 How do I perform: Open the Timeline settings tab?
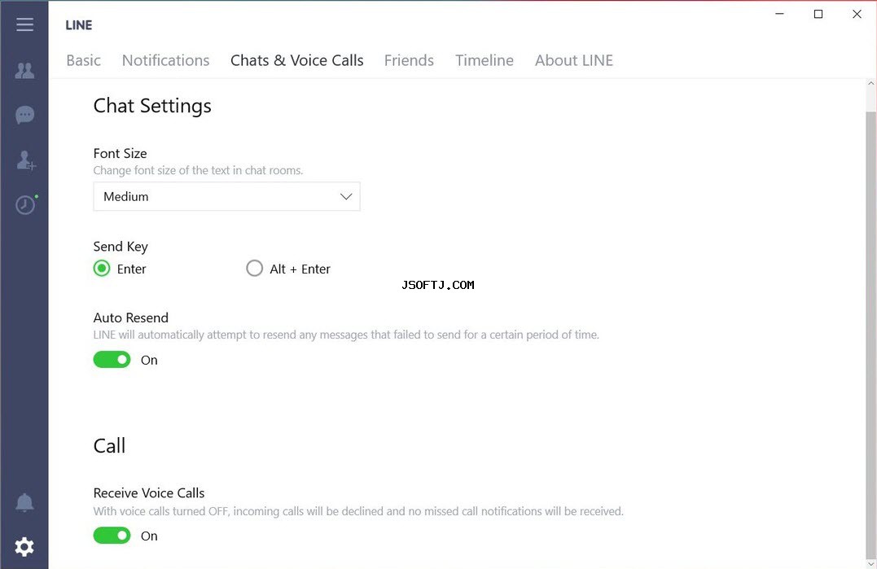pyautogui.click(x=485, y=60)
